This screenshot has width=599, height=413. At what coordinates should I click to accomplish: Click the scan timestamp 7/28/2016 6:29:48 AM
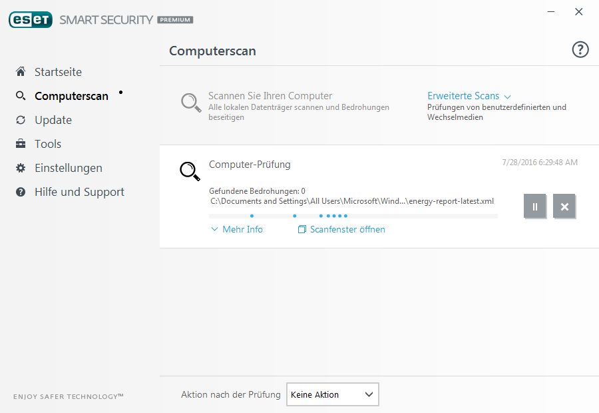[540, 162]
